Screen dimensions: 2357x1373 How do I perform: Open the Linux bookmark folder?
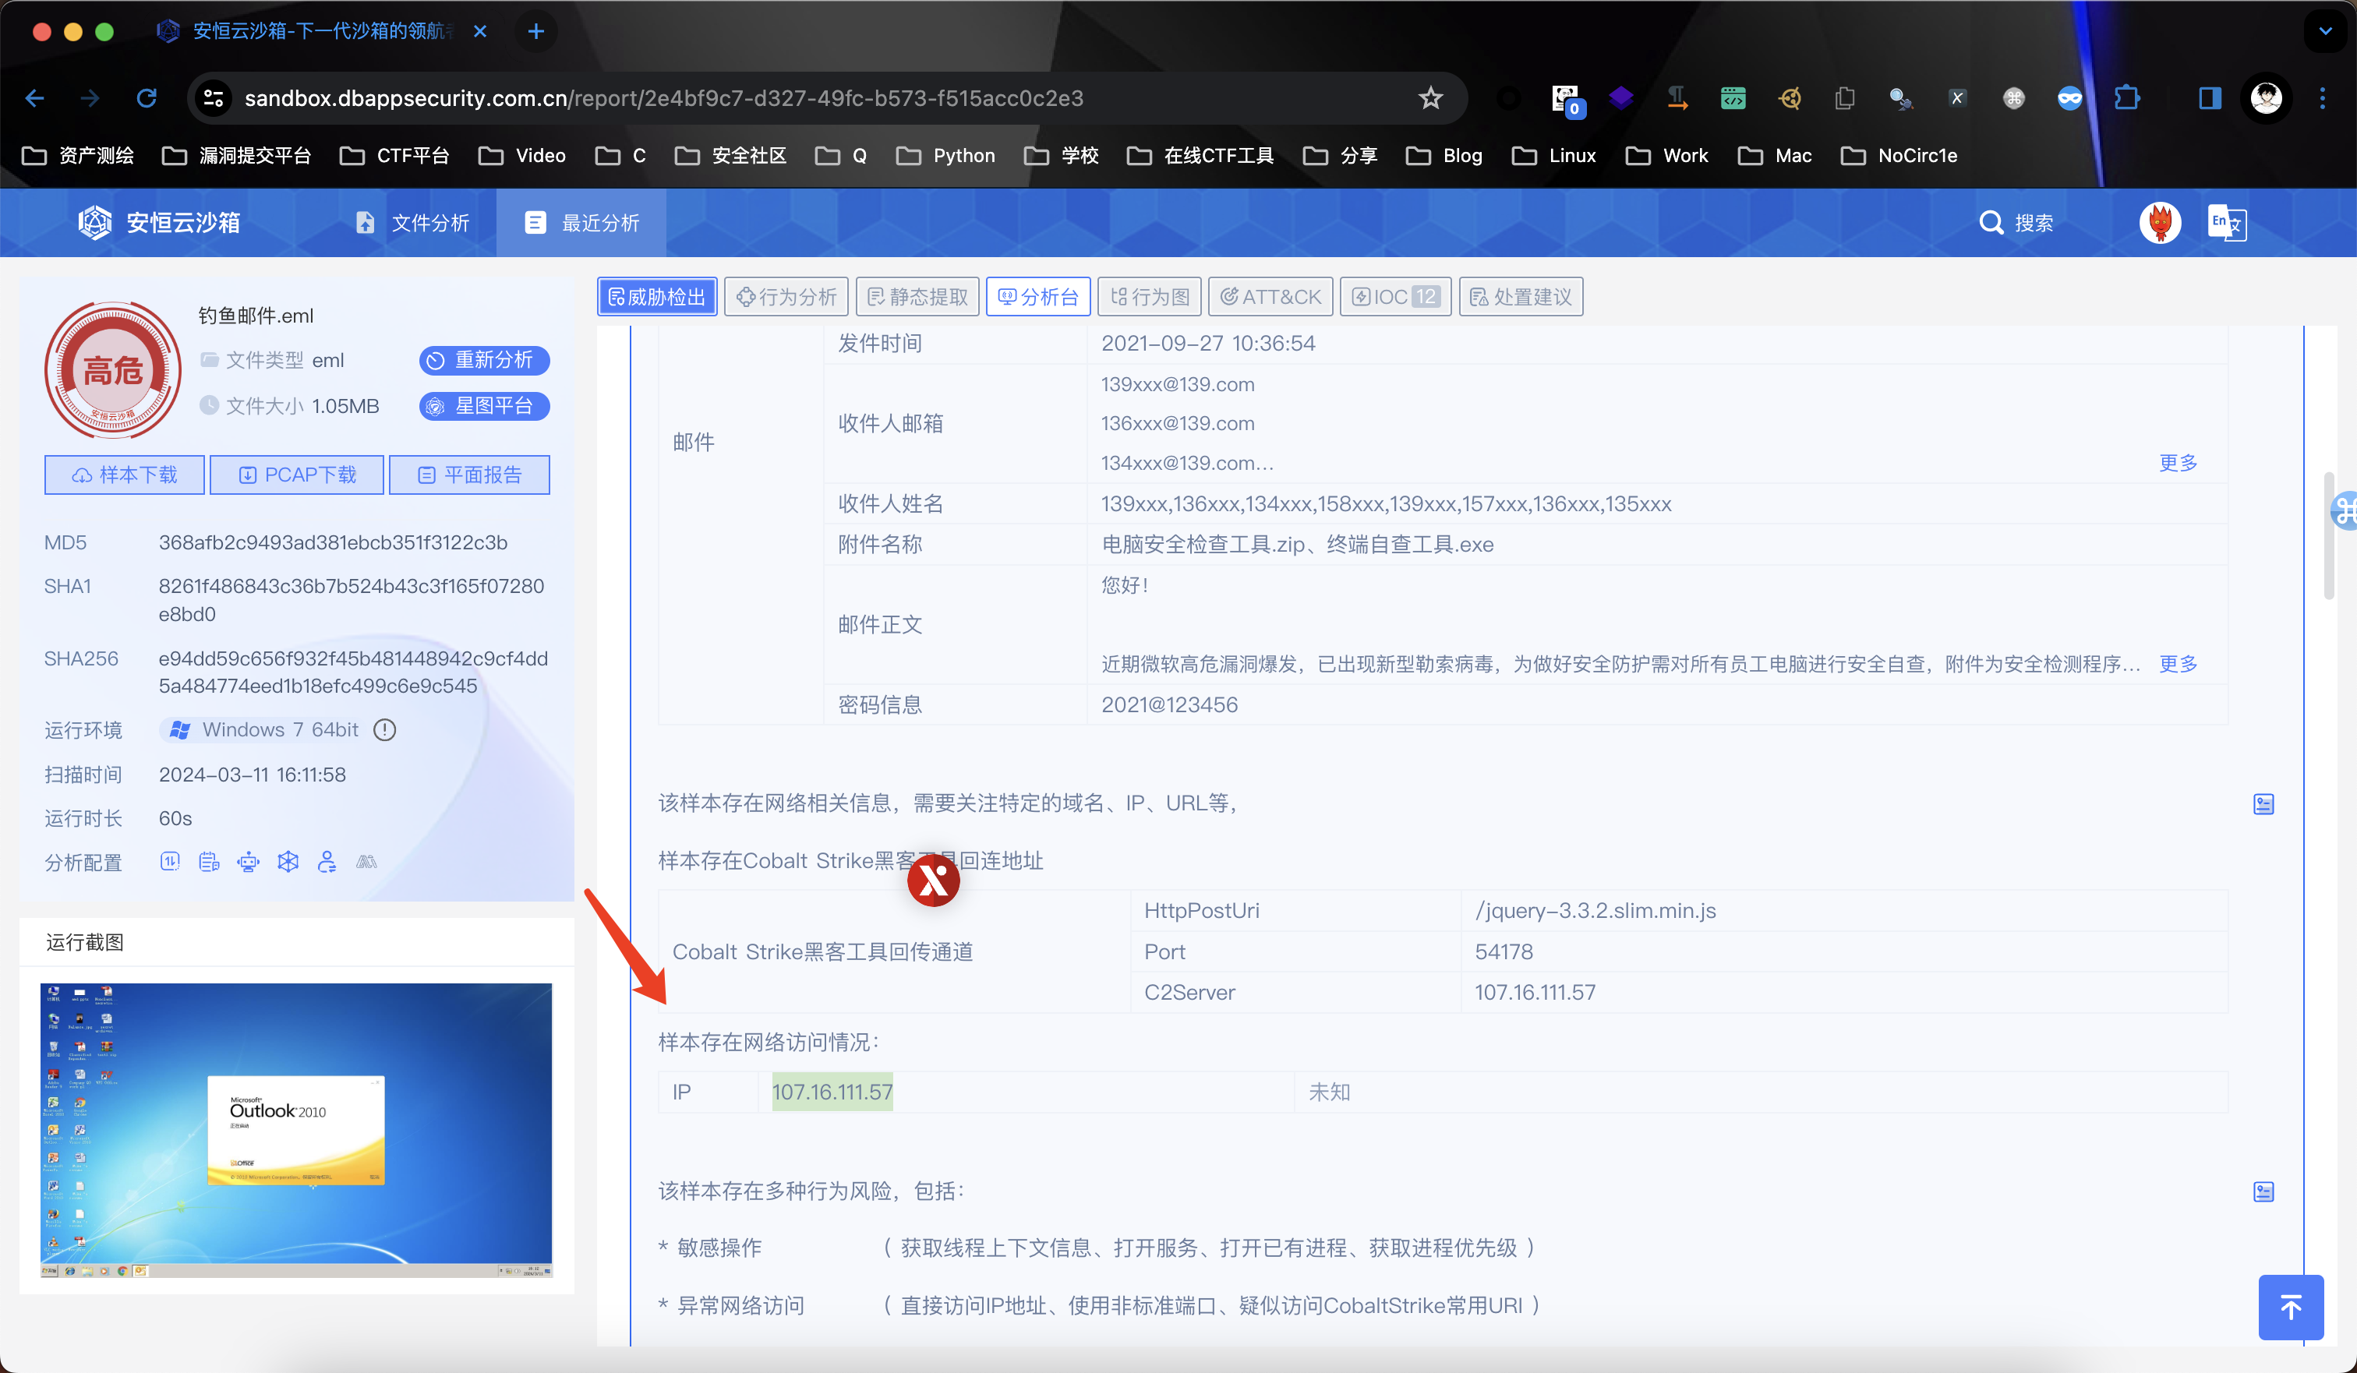pos(1554,155)
